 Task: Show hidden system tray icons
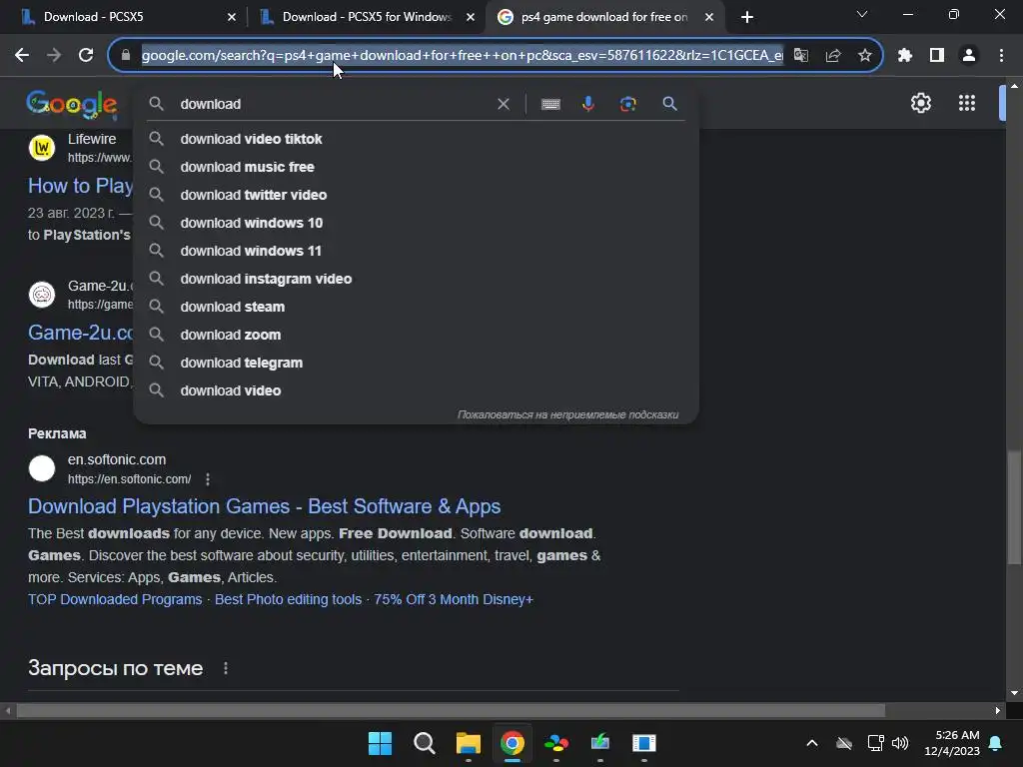coord(811,743)
